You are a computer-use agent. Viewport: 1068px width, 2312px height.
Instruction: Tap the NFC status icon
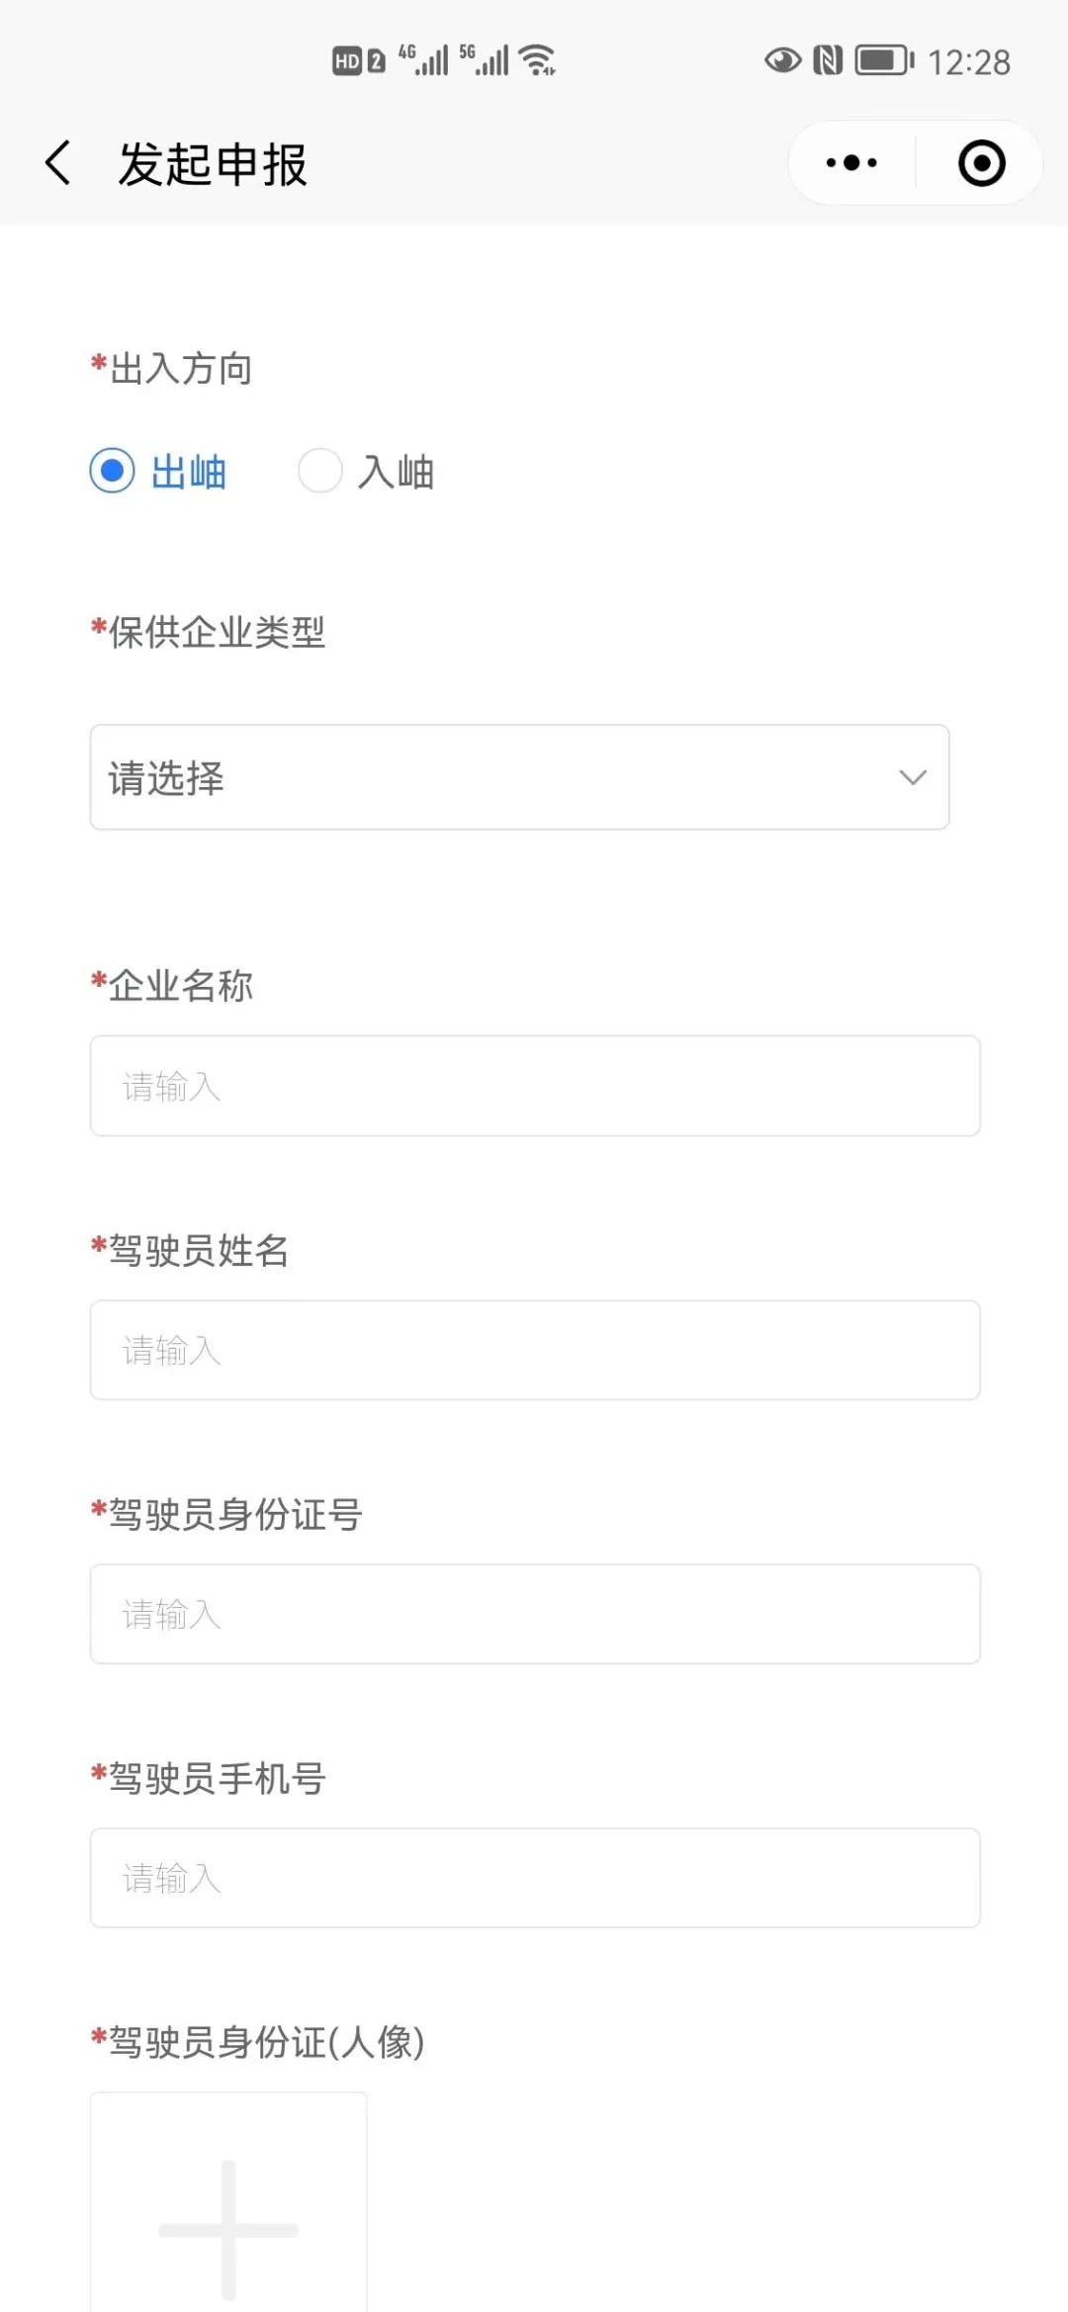tap(828, 60)
